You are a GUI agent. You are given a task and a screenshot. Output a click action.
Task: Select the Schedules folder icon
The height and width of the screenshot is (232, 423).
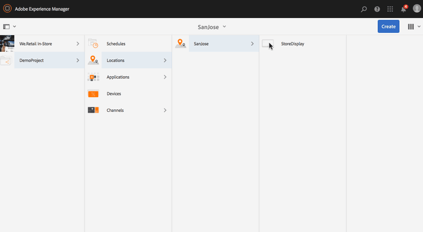pyautogui.click(x=93, y=43)
